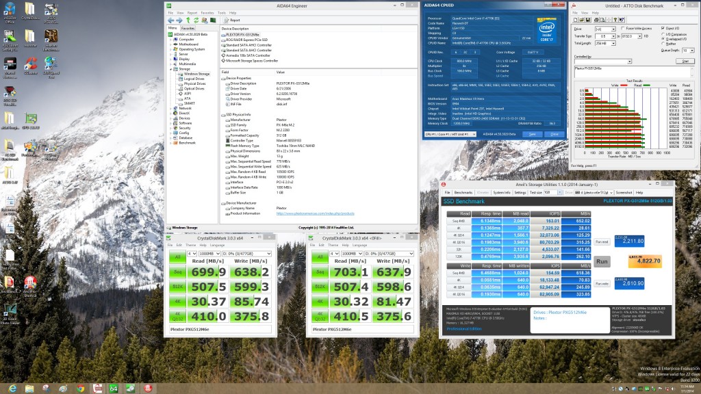Click Save in the AIDA64 CPUID window
Screen dimensions: 701x394
click(x=532, y=134)
